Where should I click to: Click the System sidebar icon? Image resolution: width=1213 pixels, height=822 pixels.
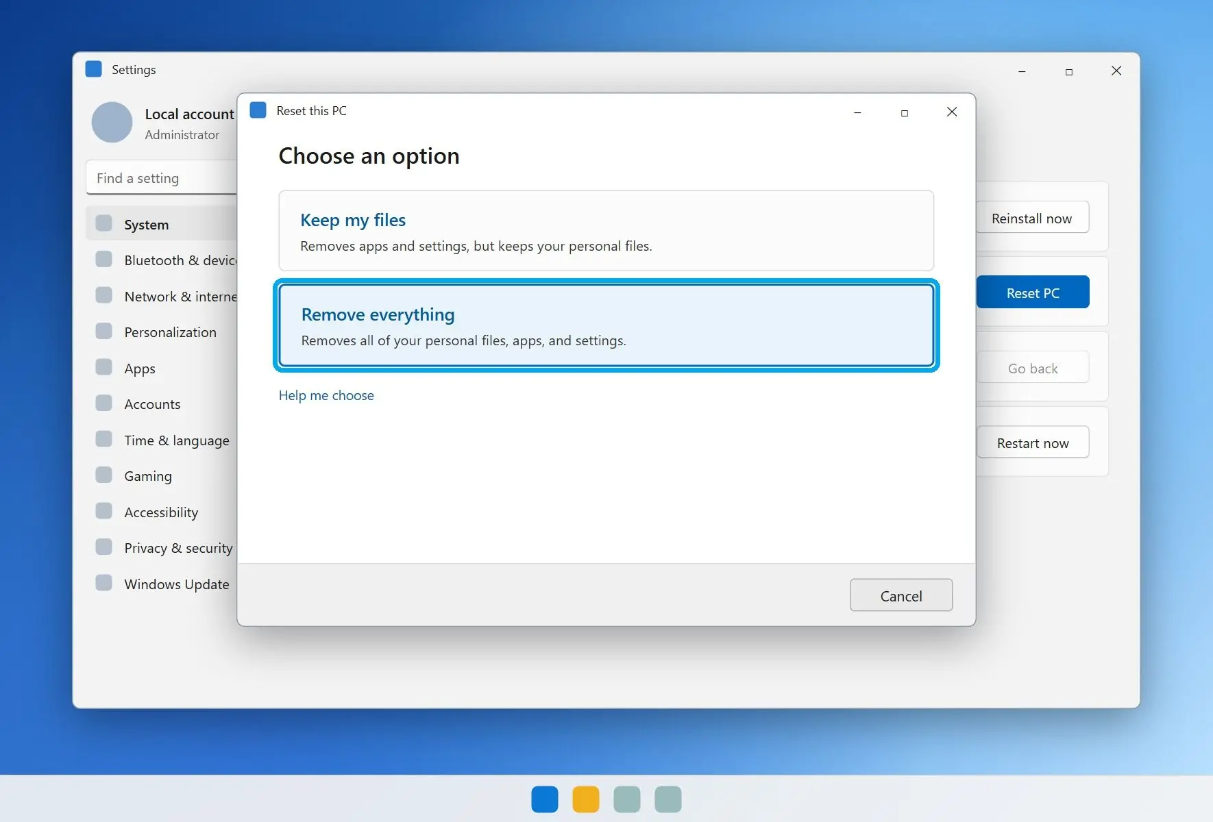tap(104, 223)
